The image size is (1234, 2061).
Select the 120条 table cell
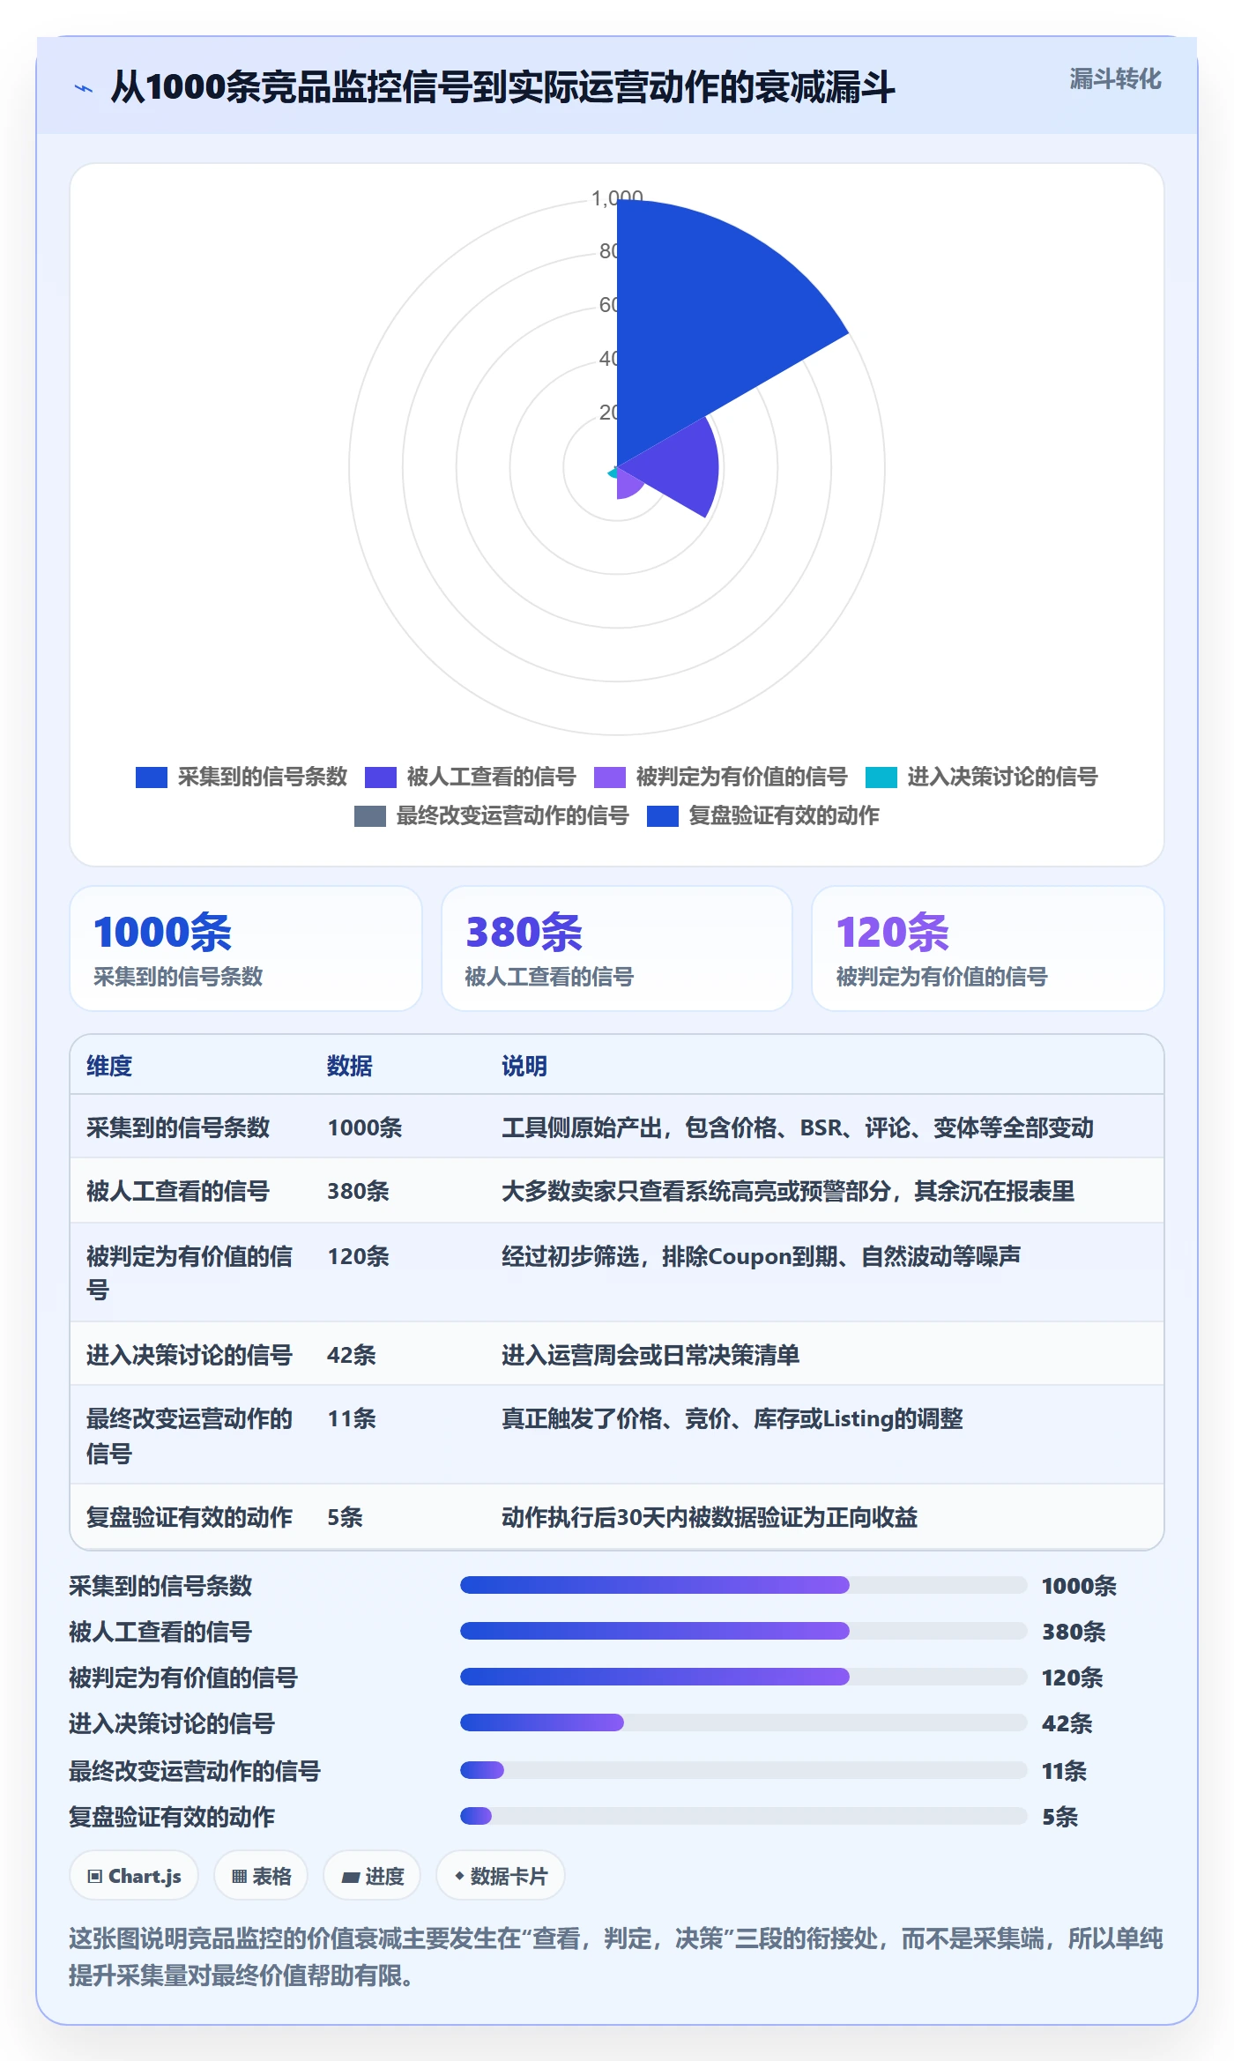[358, 1256]
